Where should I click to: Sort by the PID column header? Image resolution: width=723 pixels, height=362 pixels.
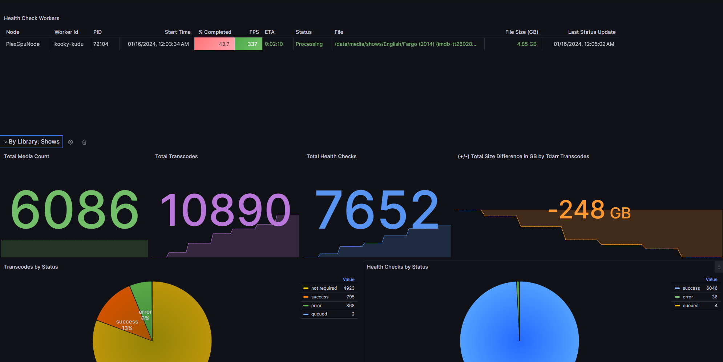click(x=97, y=32)
